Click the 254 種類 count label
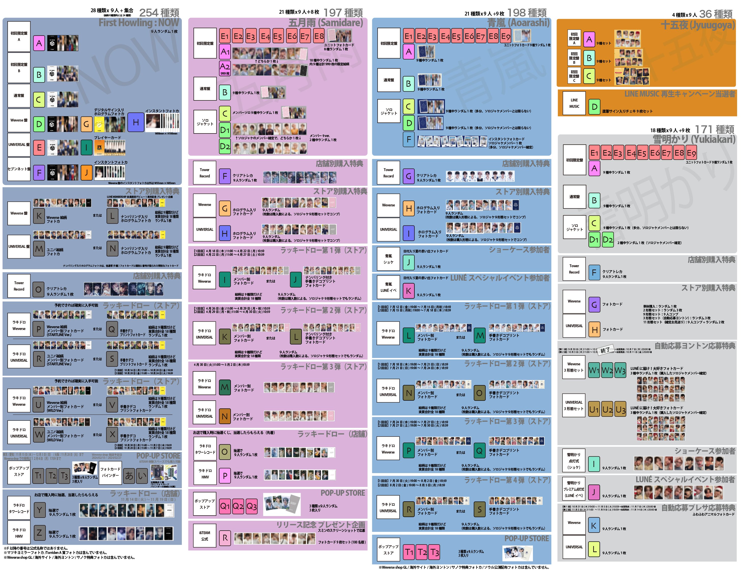Viewport: 746px width, 573px height. [159, 13]
